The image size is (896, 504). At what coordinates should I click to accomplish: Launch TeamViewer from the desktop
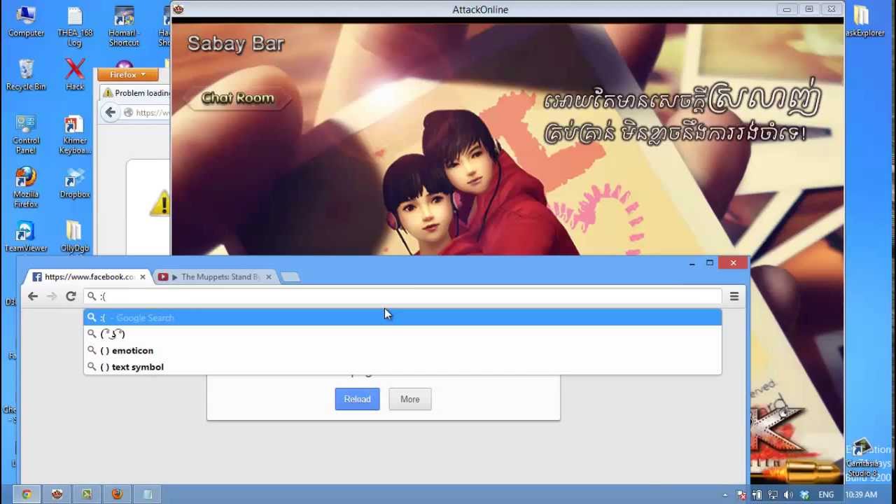click(26, 237)
